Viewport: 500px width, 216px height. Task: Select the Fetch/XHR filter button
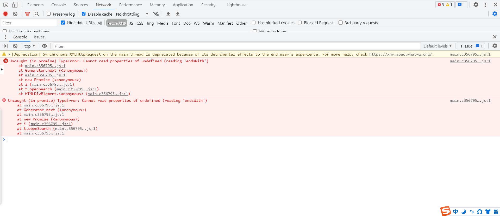[x=117, y=23]
